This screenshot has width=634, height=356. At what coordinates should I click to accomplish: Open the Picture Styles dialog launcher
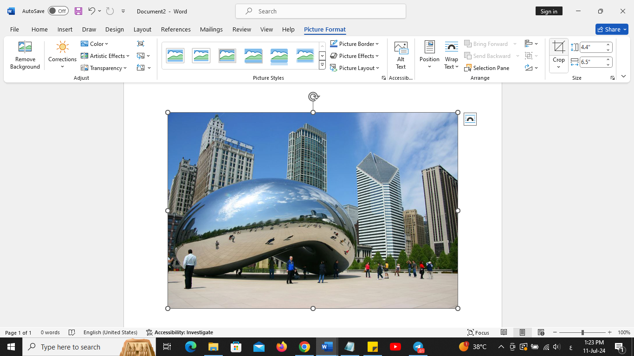click(x=384, y=78)
